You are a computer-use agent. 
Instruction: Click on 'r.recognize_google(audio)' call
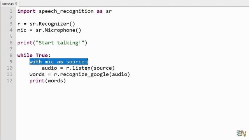coord(92,74)
